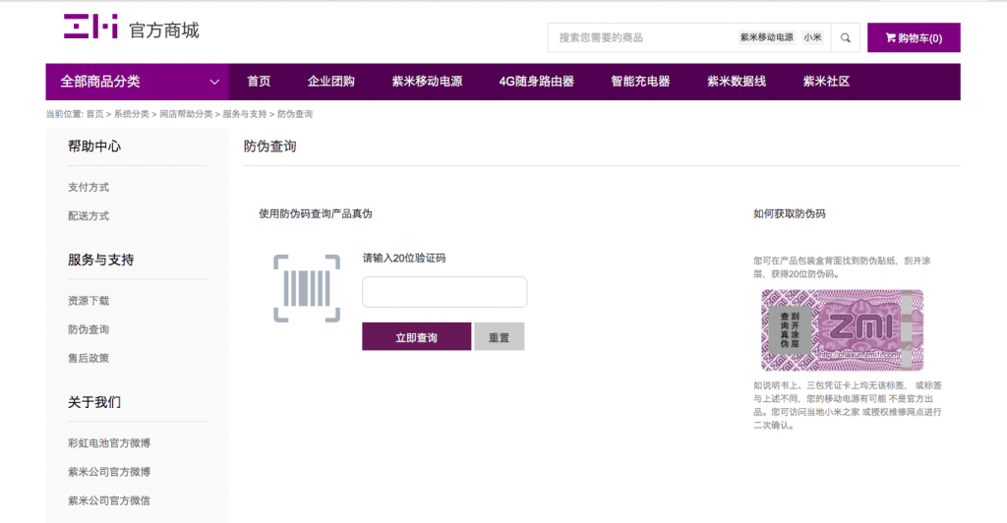
Task: Open 资源下载 in the sidebar
Action: [89, 301]
